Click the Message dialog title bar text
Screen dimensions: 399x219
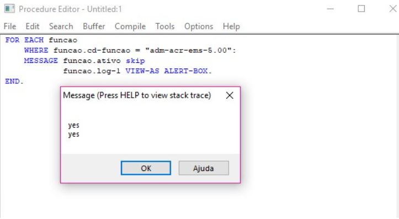point(137,95)
